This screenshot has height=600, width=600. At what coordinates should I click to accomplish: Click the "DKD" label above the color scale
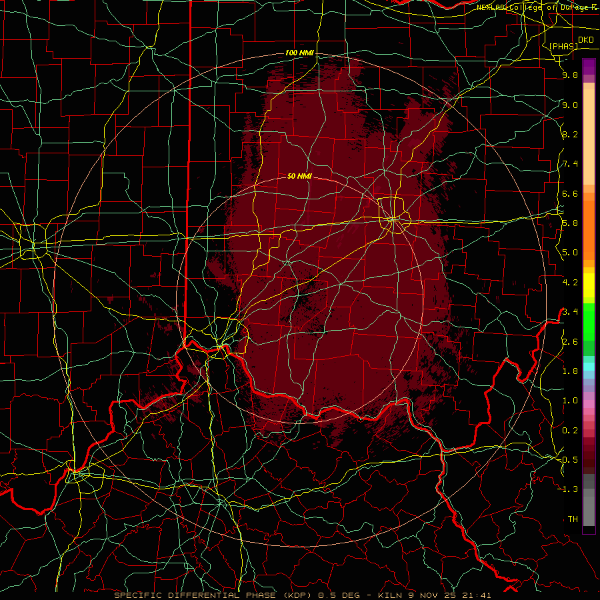(586, 40)
